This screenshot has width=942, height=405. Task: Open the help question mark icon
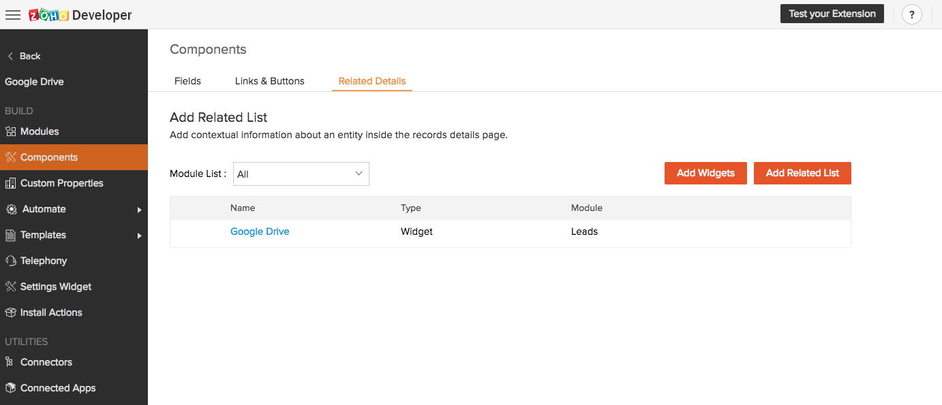(911, 14)
